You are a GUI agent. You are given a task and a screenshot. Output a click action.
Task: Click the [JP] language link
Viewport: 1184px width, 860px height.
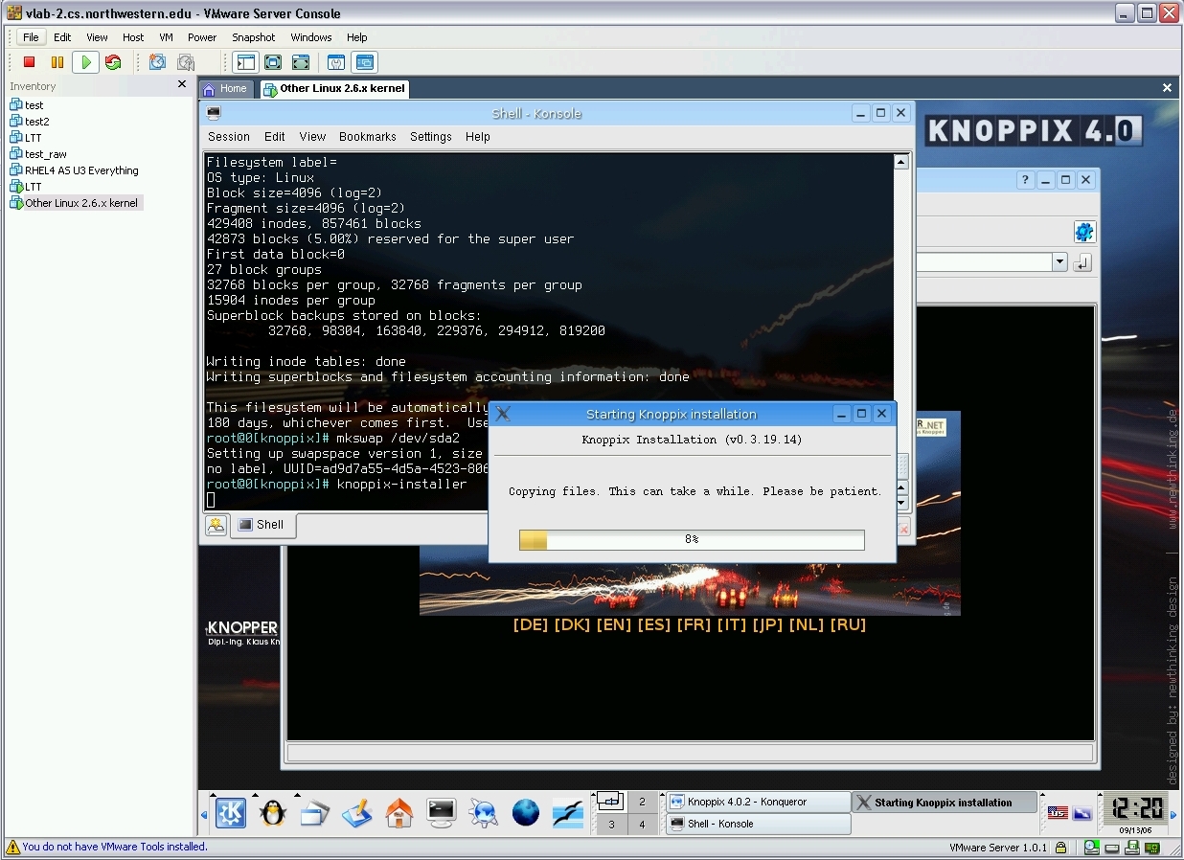pos(767,624)
